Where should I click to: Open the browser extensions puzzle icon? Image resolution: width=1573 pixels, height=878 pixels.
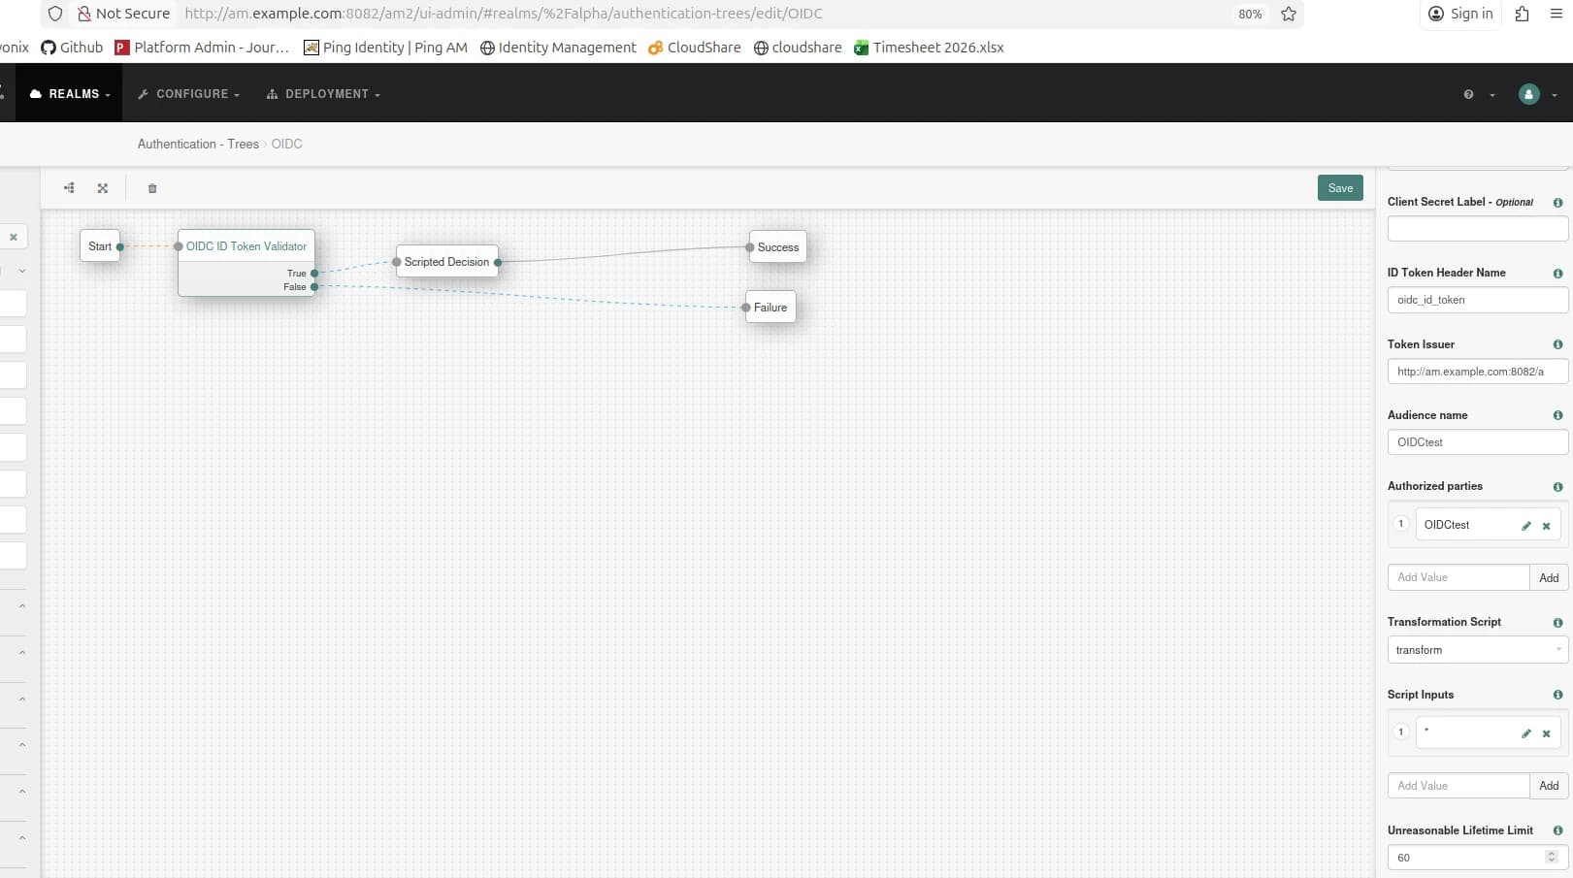(1522, 14)
